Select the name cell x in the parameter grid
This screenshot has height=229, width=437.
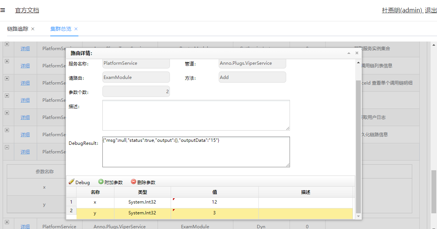pos(95,202)
